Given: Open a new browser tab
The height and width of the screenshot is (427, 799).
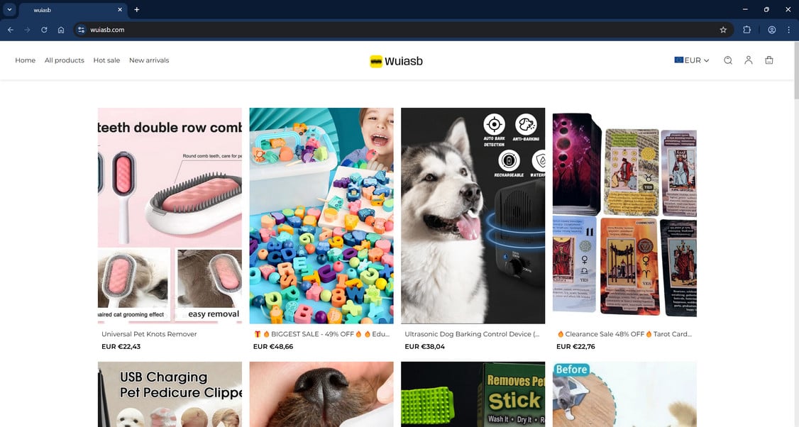Looking at the screenshot, I should [136, 9].
